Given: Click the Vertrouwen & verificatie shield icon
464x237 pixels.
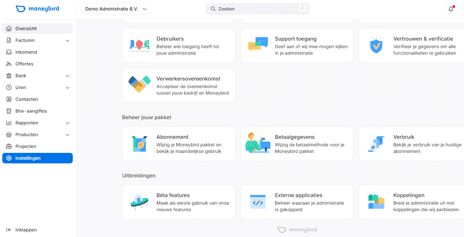Looking at the screenshot, I should pyautogui.click(x=376, y=46).
